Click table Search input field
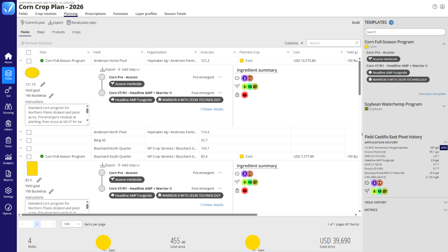The height and width of the screenshot is (252, 448). point(333,43)
